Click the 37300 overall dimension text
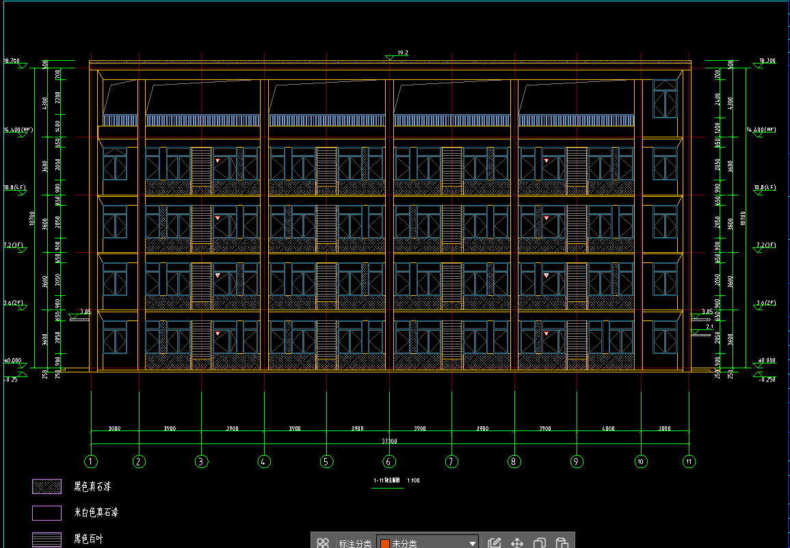The image size is (790, 548). pos(390,441)
